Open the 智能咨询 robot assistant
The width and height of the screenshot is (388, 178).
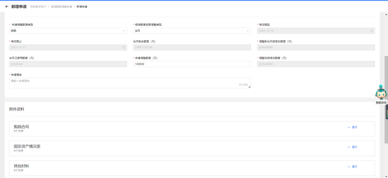click(381, 95)
